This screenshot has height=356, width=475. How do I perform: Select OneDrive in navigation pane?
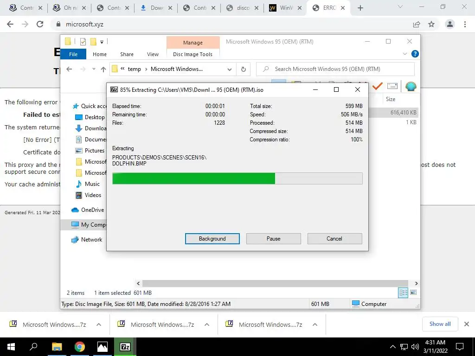(x=88, y=210)
